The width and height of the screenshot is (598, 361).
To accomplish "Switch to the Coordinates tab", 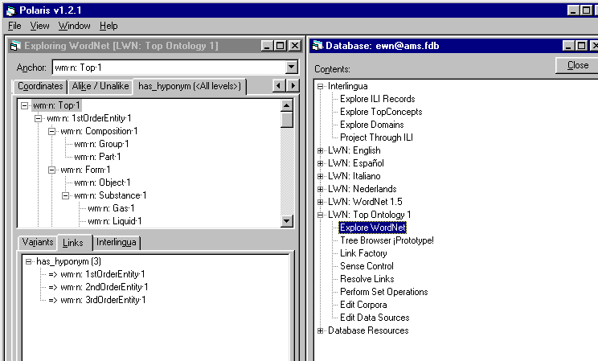I will tap(41, 86).
